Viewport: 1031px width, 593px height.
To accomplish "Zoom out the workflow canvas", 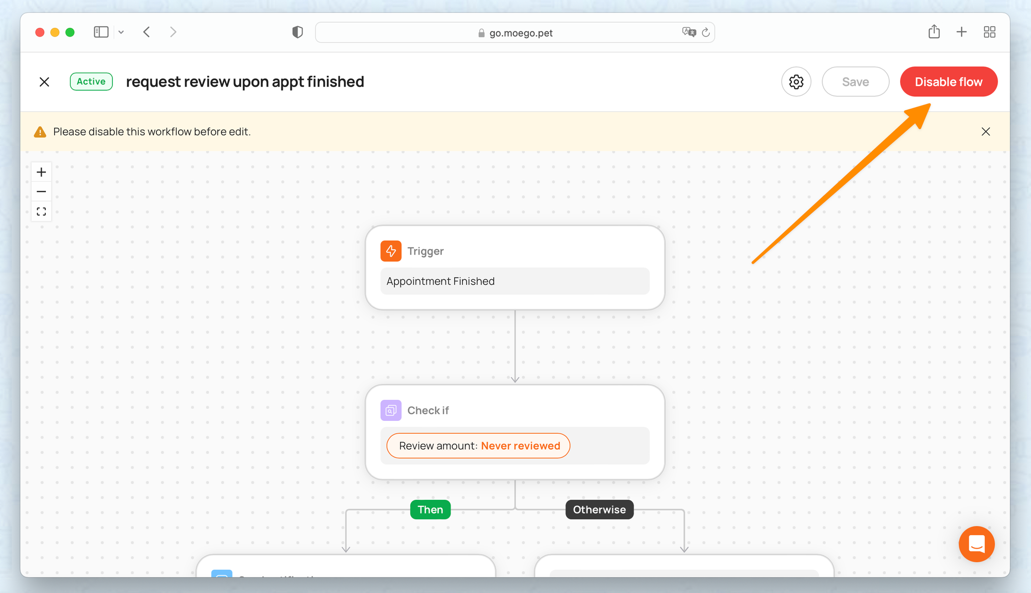I will point(41,192).
